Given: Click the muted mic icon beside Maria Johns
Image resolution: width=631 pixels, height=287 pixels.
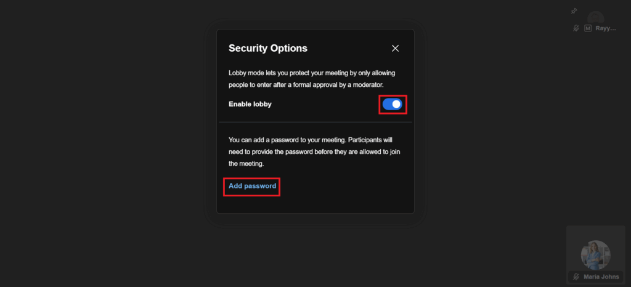Looking at the screenshot, I should 576,277.
